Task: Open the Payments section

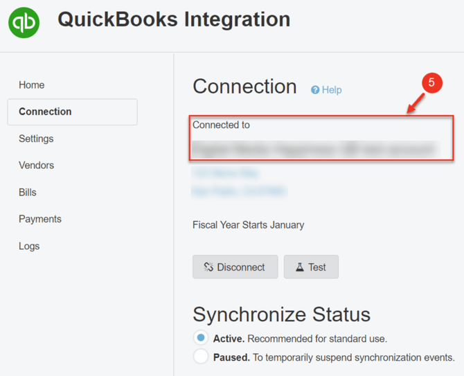Action: point(40,219)
